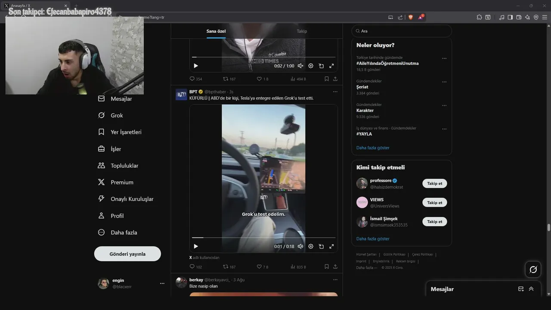Enter fullscreen on the 1:00 video

331,66
